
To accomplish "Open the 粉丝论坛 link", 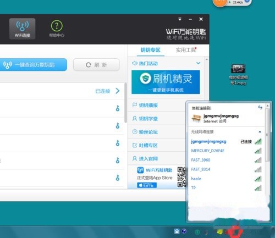I will (148, 132).
